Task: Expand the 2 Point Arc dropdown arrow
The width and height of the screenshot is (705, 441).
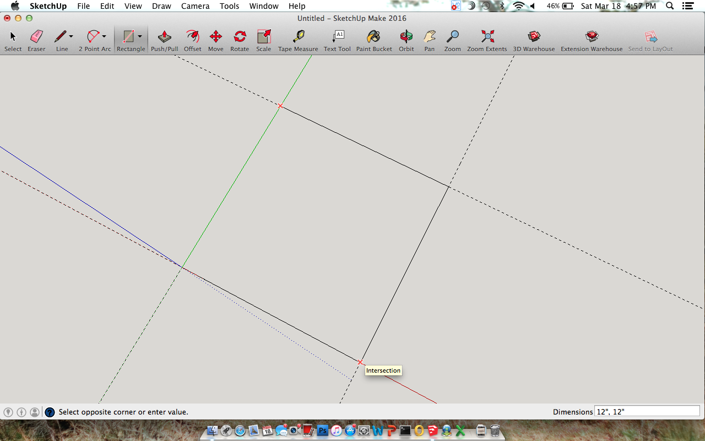Action: pyautogui.click(x=104, y=36)
